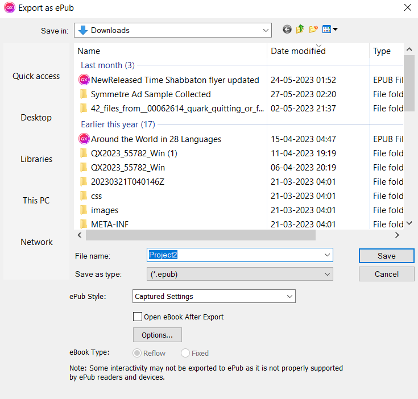Screen dimensions: 418x399
Task: Go up one folder level icon
Action: (300, 29)
